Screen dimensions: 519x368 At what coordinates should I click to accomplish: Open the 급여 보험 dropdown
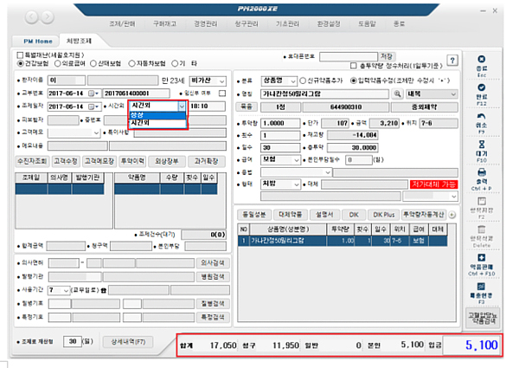pyautogui.click(x=280, y=159)
